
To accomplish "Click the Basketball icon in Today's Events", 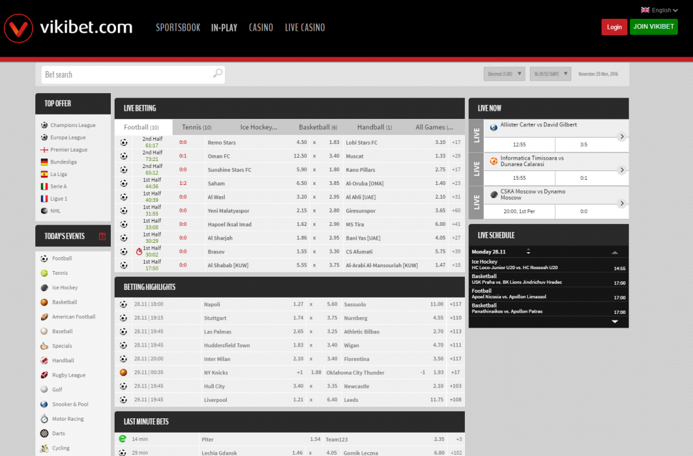I will [44, 302].
